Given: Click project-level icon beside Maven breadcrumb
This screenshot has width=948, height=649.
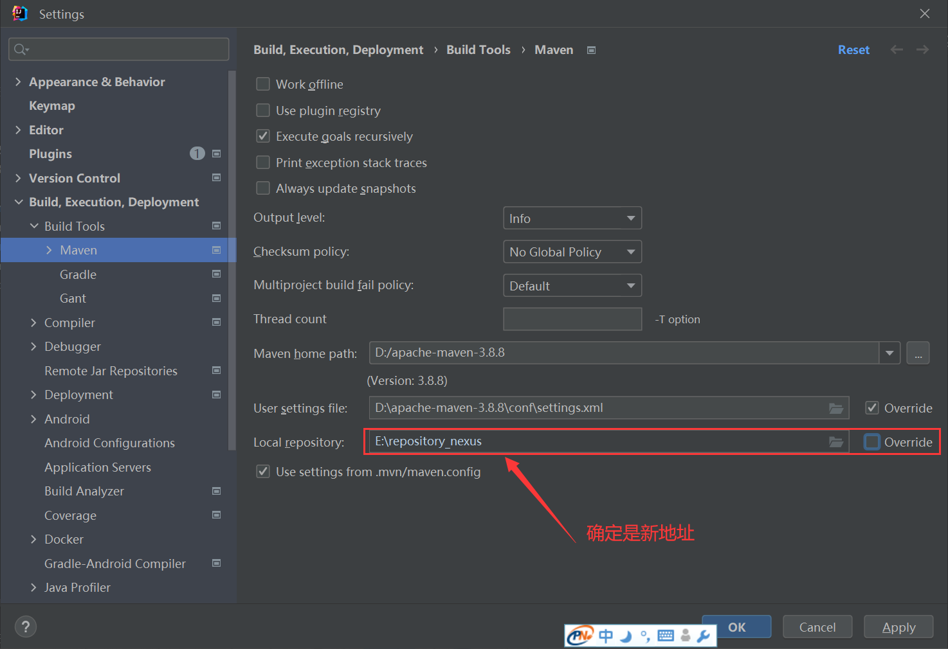Looking at the screenshot, I should (x=591, y=50).
